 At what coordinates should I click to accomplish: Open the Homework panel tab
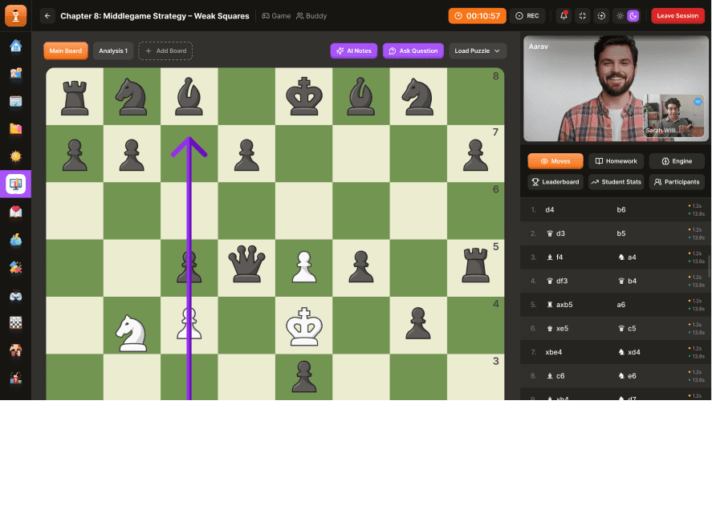pos(616,161)
